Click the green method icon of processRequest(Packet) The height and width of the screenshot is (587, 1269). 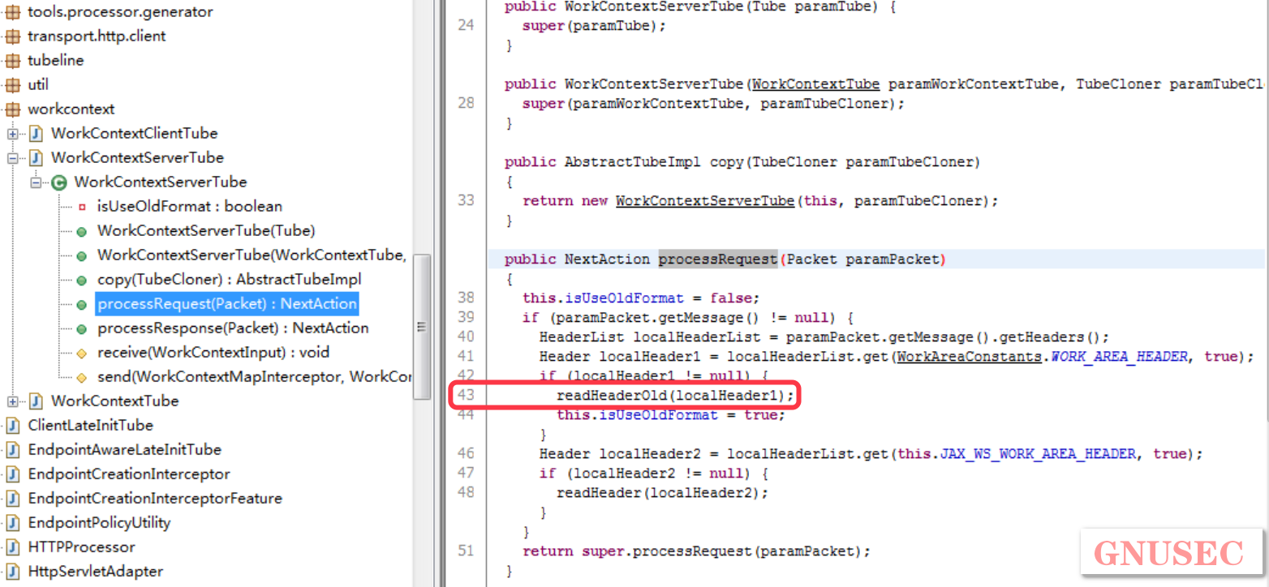81,305
